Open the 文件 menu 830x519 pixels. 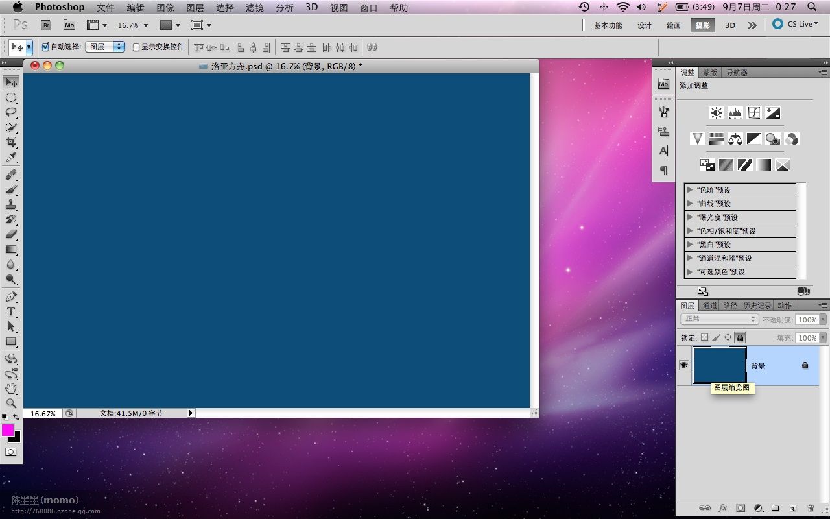pos(106,8)
